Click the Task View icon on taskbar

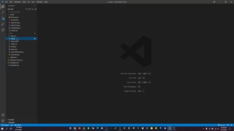point(11,128)
